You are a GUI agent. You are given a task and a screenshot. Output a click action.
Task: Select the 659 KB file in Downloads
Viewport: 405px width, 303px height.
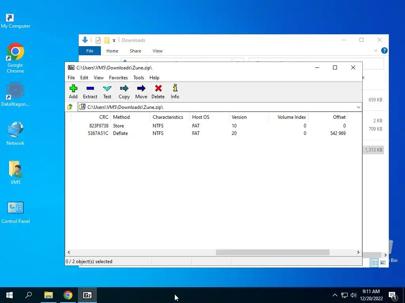[375, 100]
